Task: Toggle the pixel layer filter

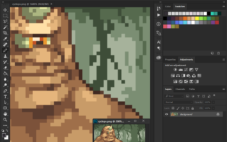Action: [x=188, y=96]
